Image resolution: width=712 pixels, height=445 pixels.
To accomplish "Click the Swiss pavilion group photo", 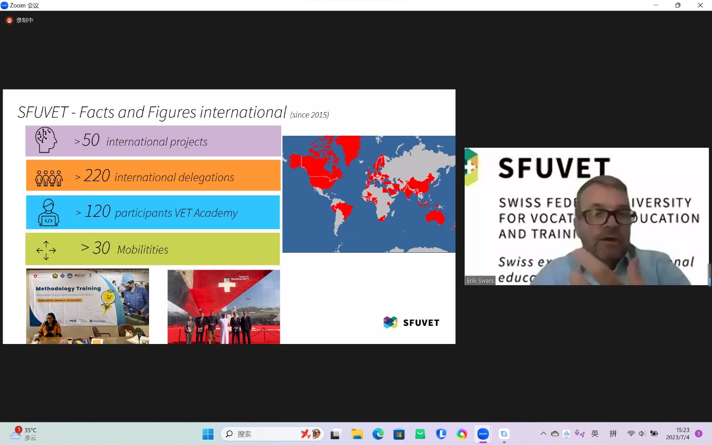I will pos(224,307).
